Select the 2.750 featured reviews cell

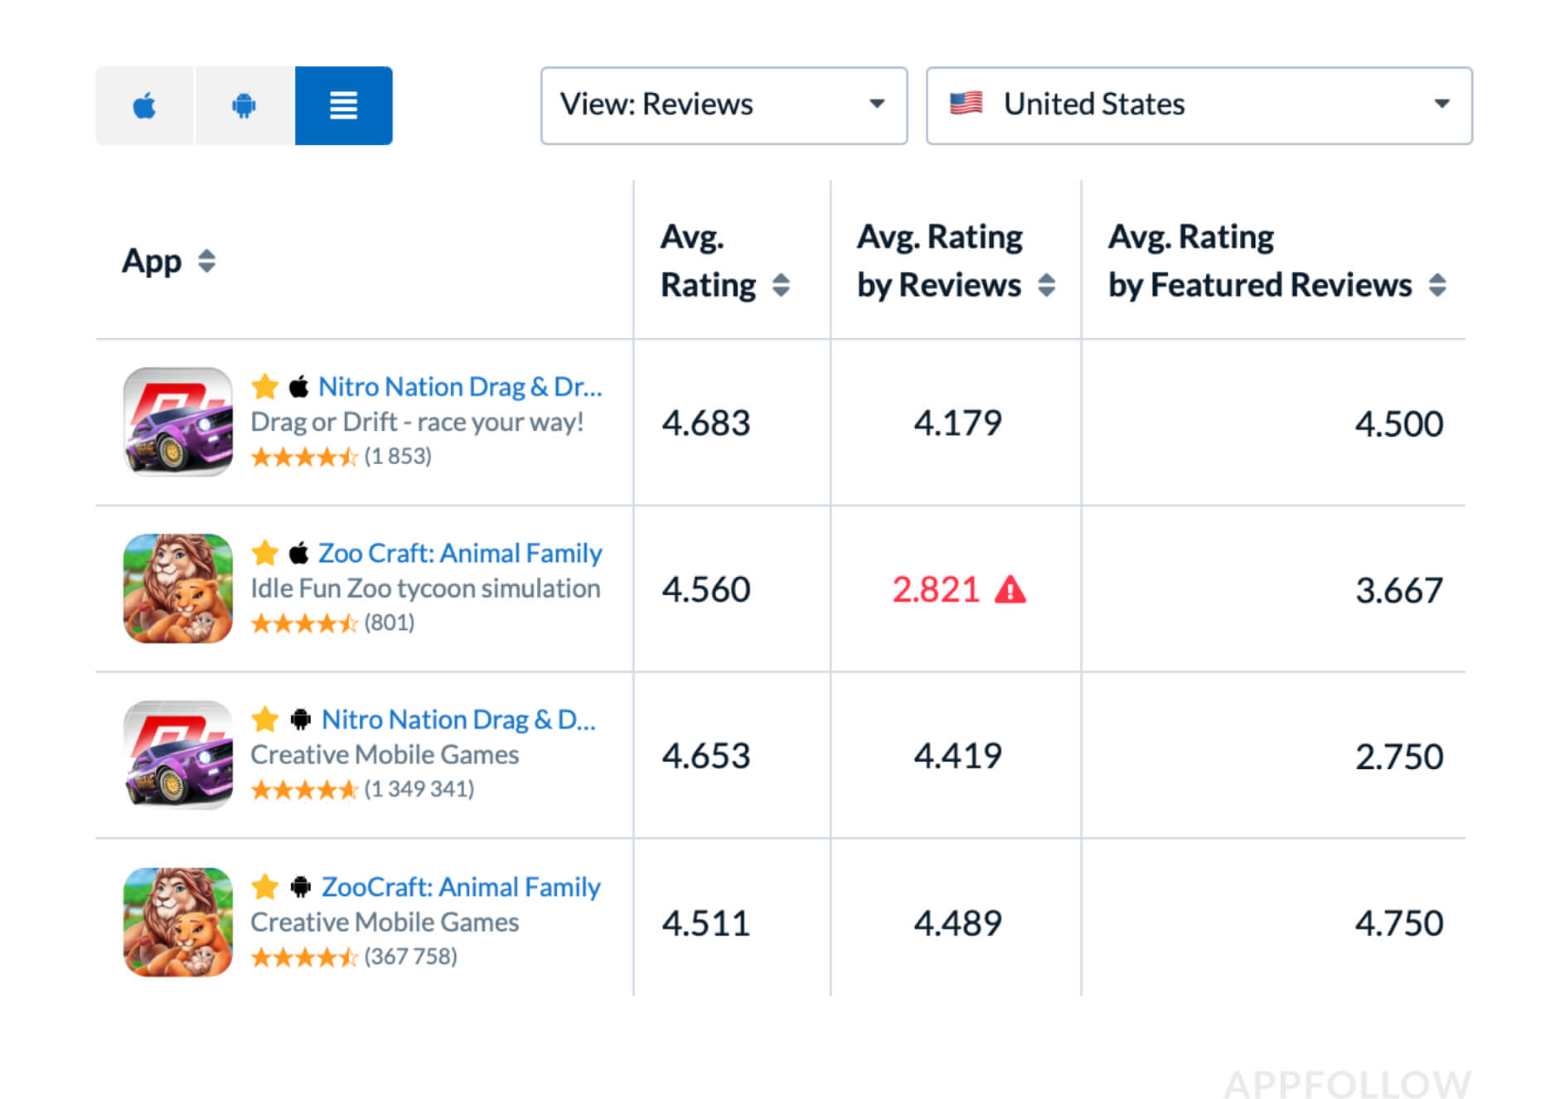tap(1399, 757)
